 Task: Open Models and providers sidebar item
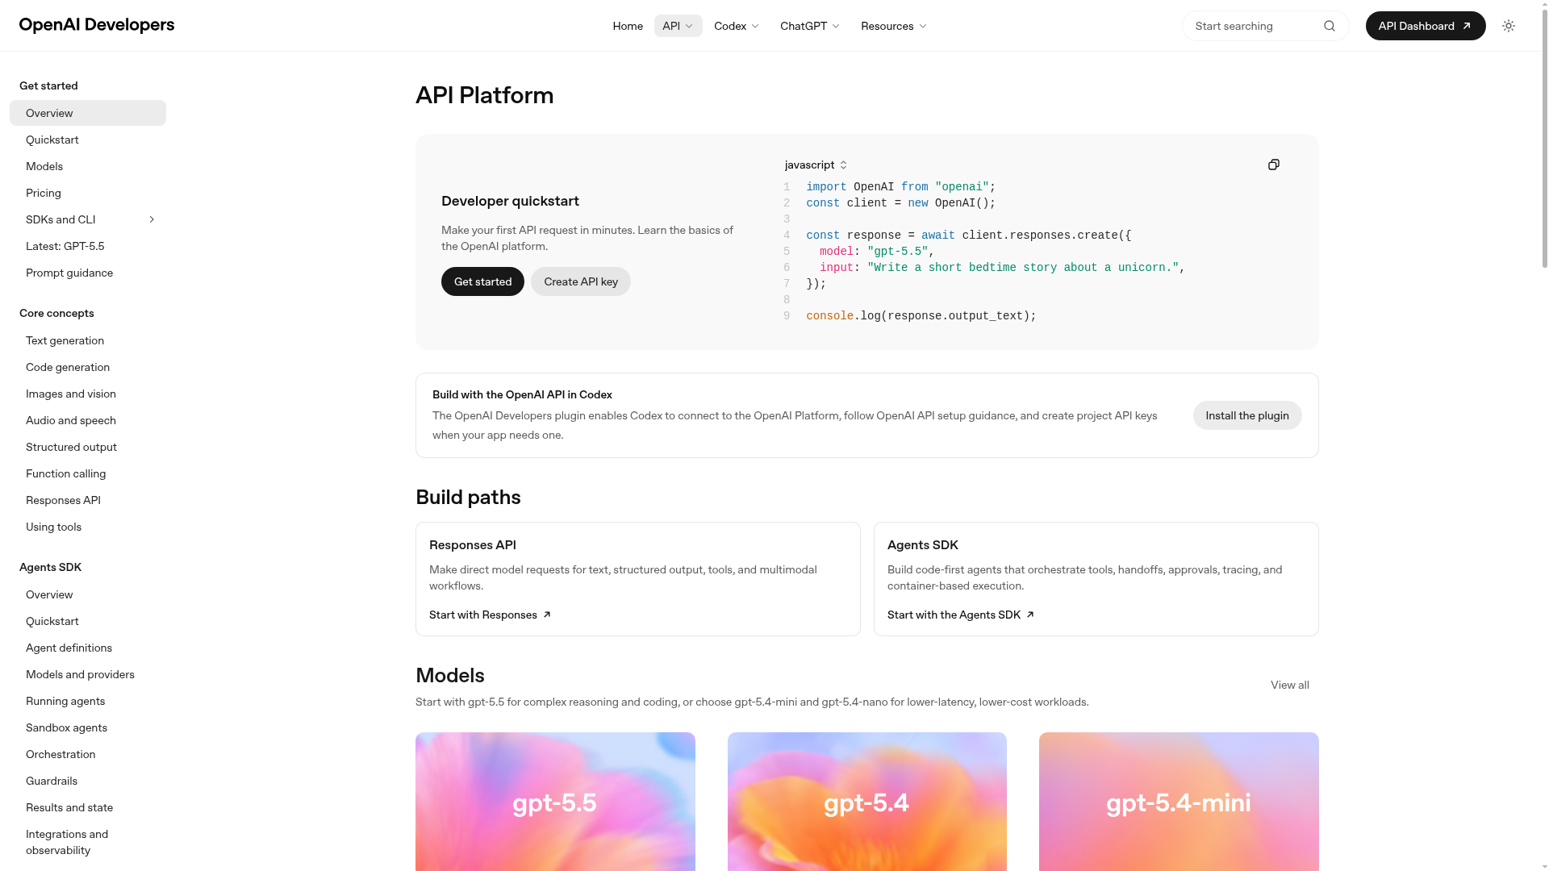[88, 674]
